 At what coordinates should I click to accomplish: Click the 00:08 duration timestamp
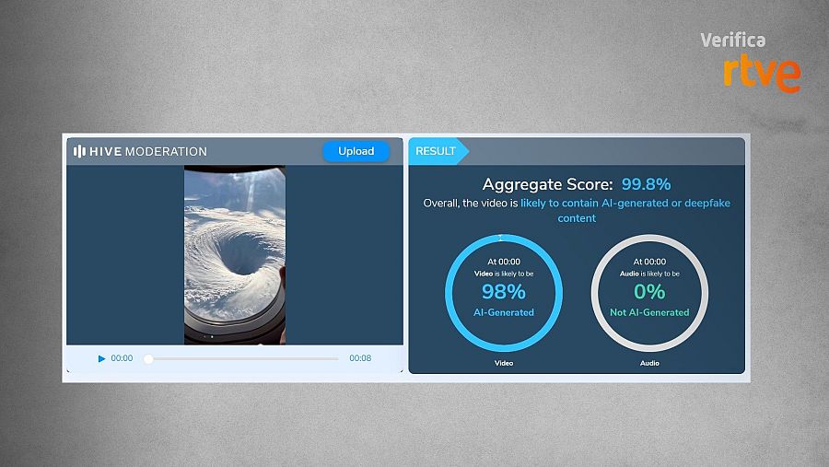click(360, 358)
